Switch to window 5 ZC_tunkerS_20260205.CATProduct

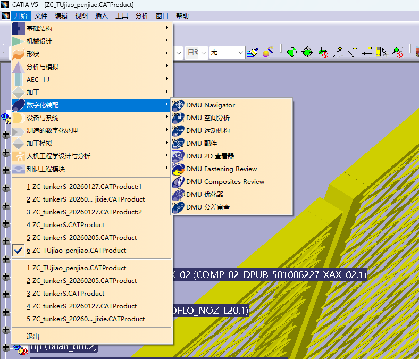click(91, 238)
